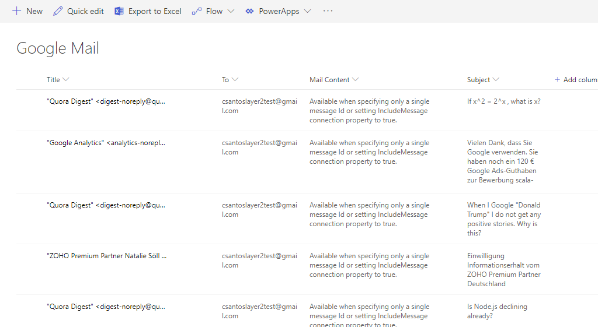Open the Mail Content column menu

click(356, 80)
